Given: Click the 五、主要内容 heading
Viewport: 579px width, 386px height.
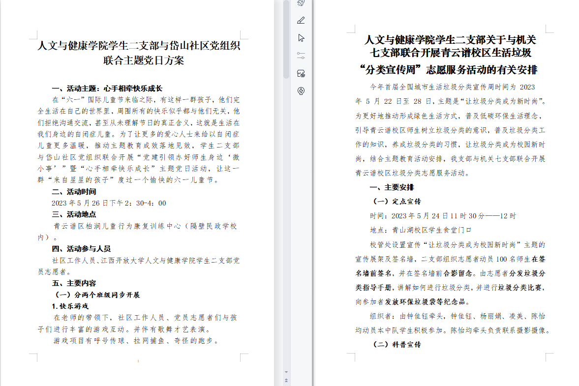Looking at the screenshot, I should point(74,283).
